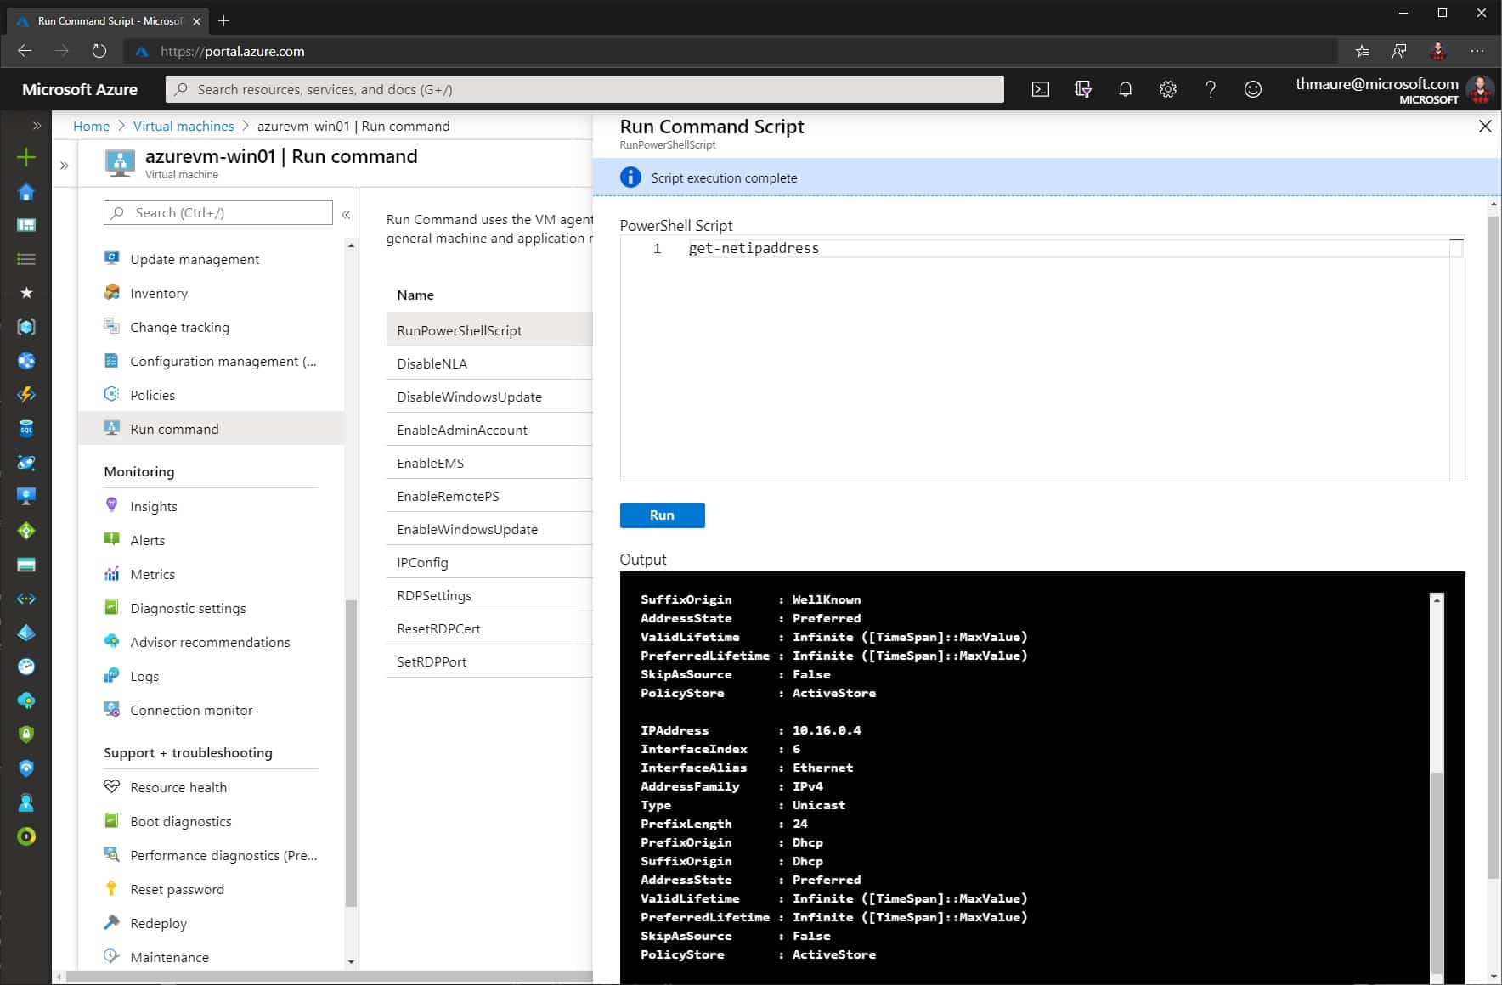Open Cloud Shell from the top toolbar
Image resolution: width=1502 pixels, height=985 pixels.
(x=1040, y=89)
